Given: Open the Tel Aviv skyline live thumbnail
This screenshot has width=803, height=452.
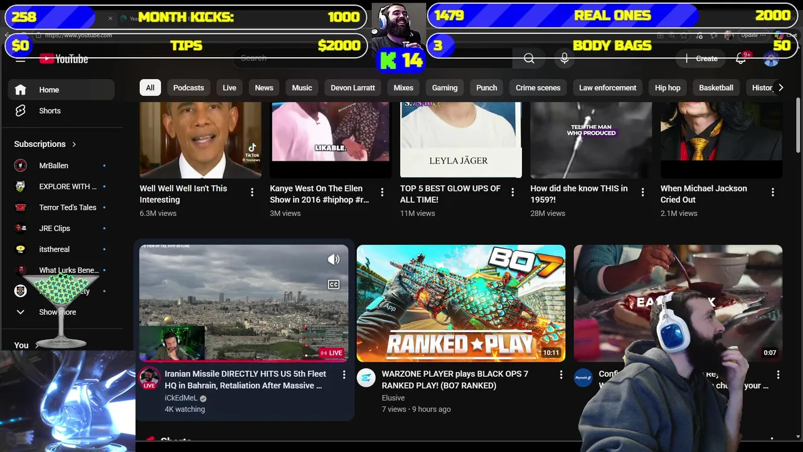Looking at the screenshot, I should (x=243, y=303).
